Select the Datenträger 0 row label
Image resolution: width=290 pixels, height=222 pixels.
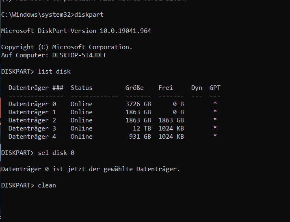(x=32, y=104)
